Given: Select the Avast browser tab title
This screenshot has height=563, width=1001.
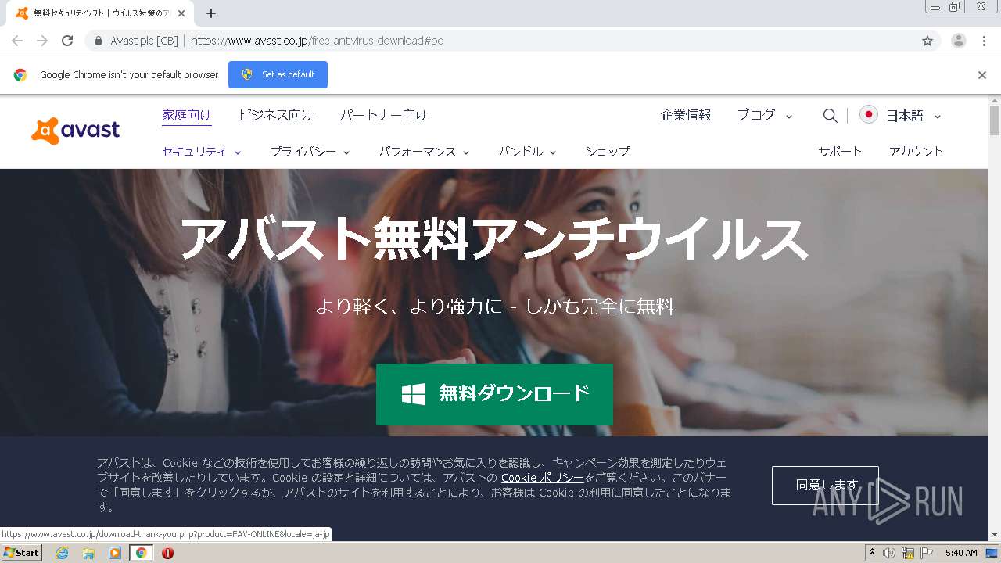Looking at the screenshot, I should point(101,13).
